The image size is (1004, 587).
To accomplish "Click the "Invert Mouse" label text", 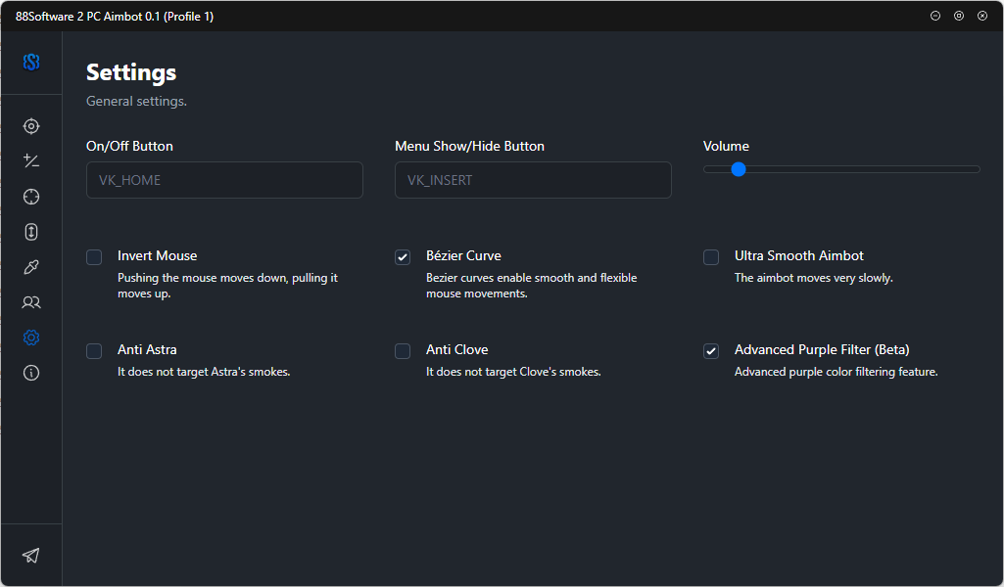I will tap(158, 255).
